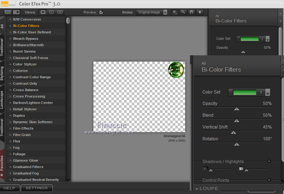Click the Rotation slider handle
Screen dimensions: 284x194
click(x=237, y=144)
